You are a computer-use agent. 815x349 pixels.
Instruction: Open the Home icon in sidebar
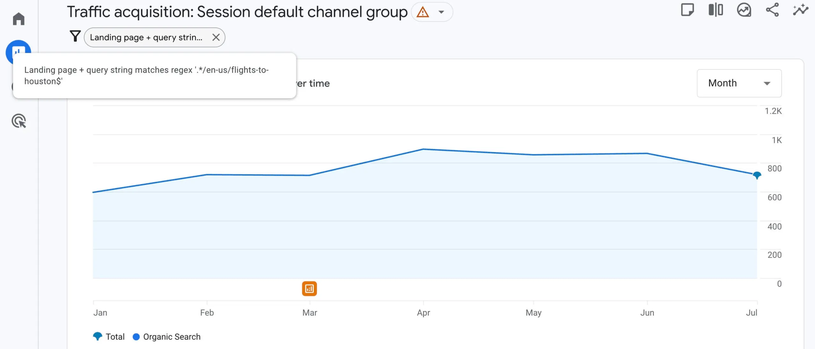pyautogui.click(x=18, y=19)
